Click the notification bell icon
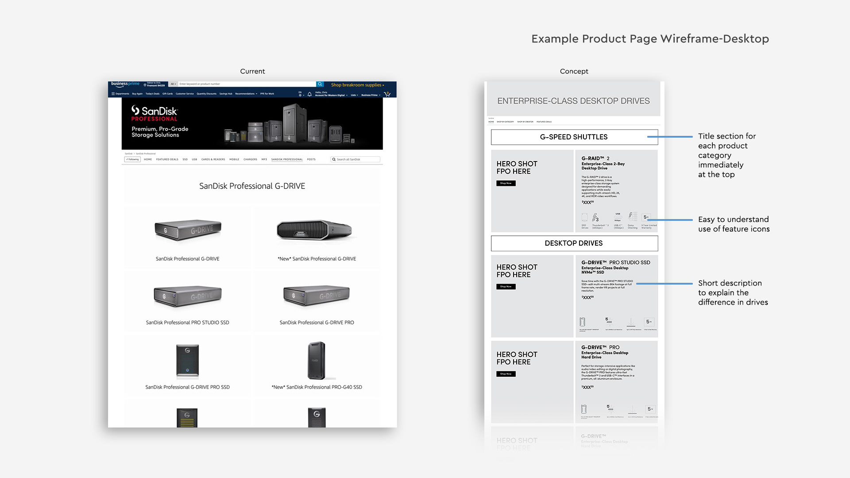The width and height of the screenshot is (850, 478). [309, 94]
